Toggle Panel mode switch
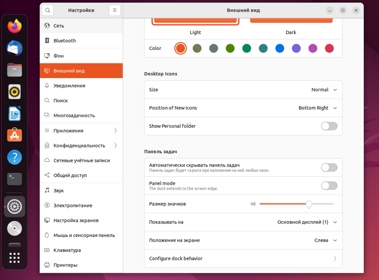The image size is (379, 280). coord(329,186)
